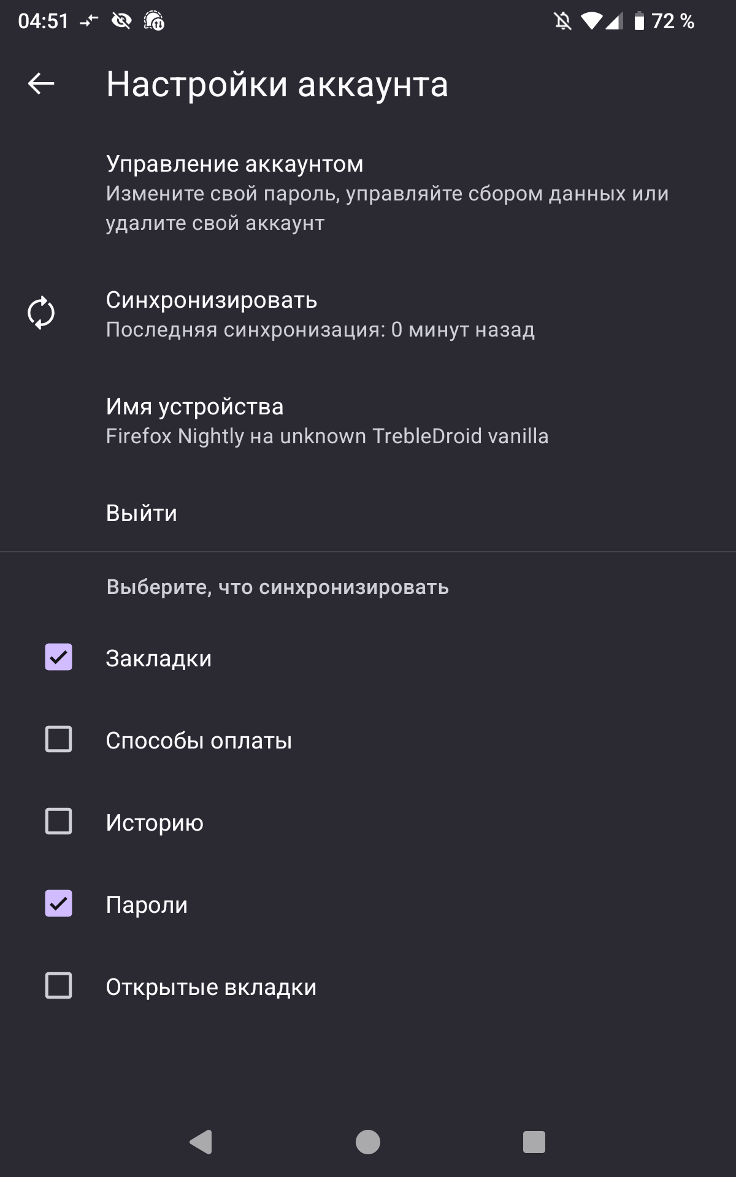Tap the muted notifications bell icon
736x1177 pixels.
click(562, 21)
